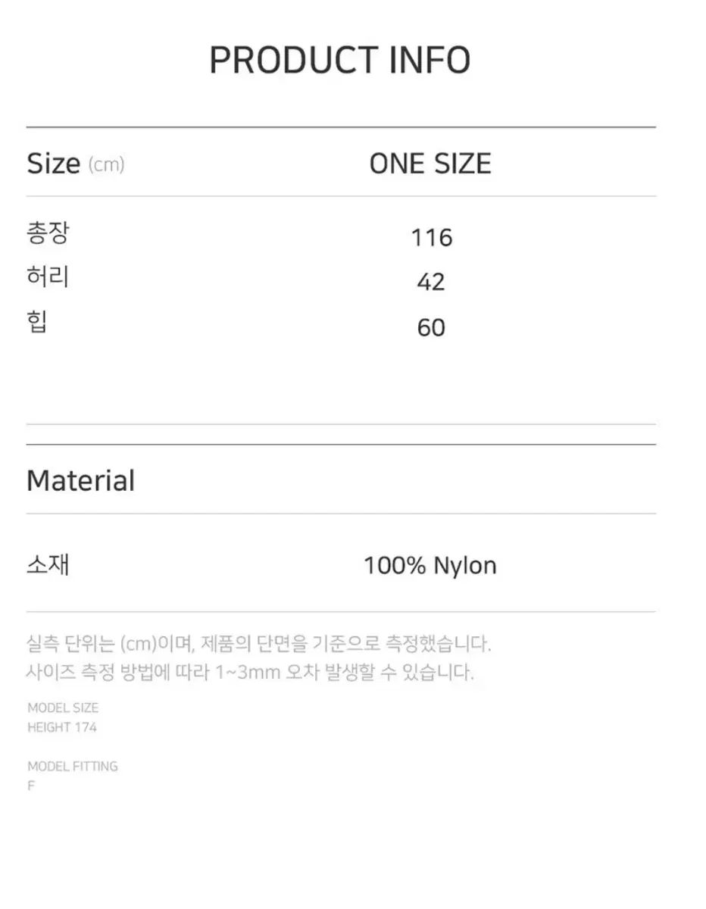Select the hip value 60

(431, 328)
